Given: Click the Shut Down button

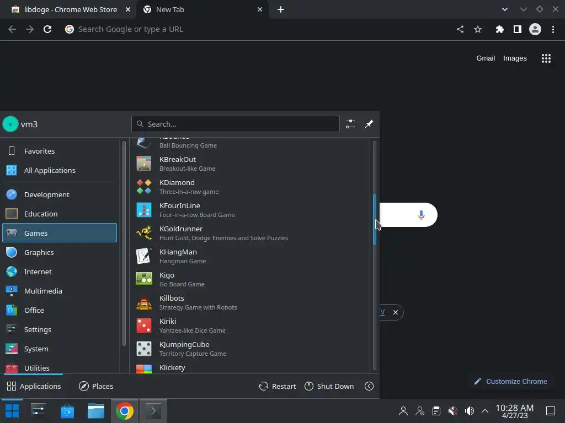Looking at the screenshot, I should 329,386.
